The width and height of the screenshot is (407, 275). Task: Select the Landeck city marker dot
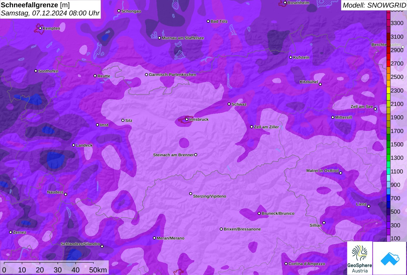click(74, 145)
